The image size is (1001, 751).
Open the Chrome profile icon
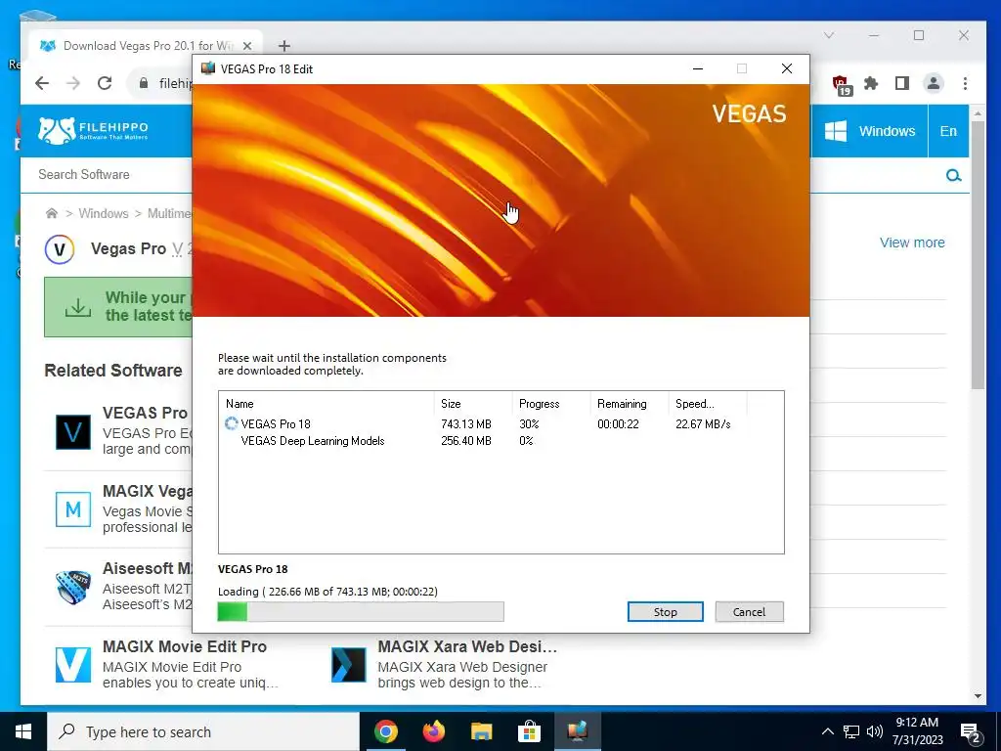pos(934,83)
